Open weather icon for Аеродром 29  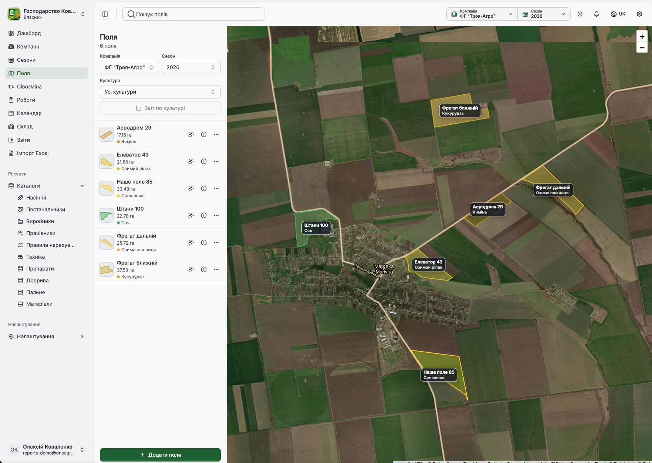(x=191, y=134)
